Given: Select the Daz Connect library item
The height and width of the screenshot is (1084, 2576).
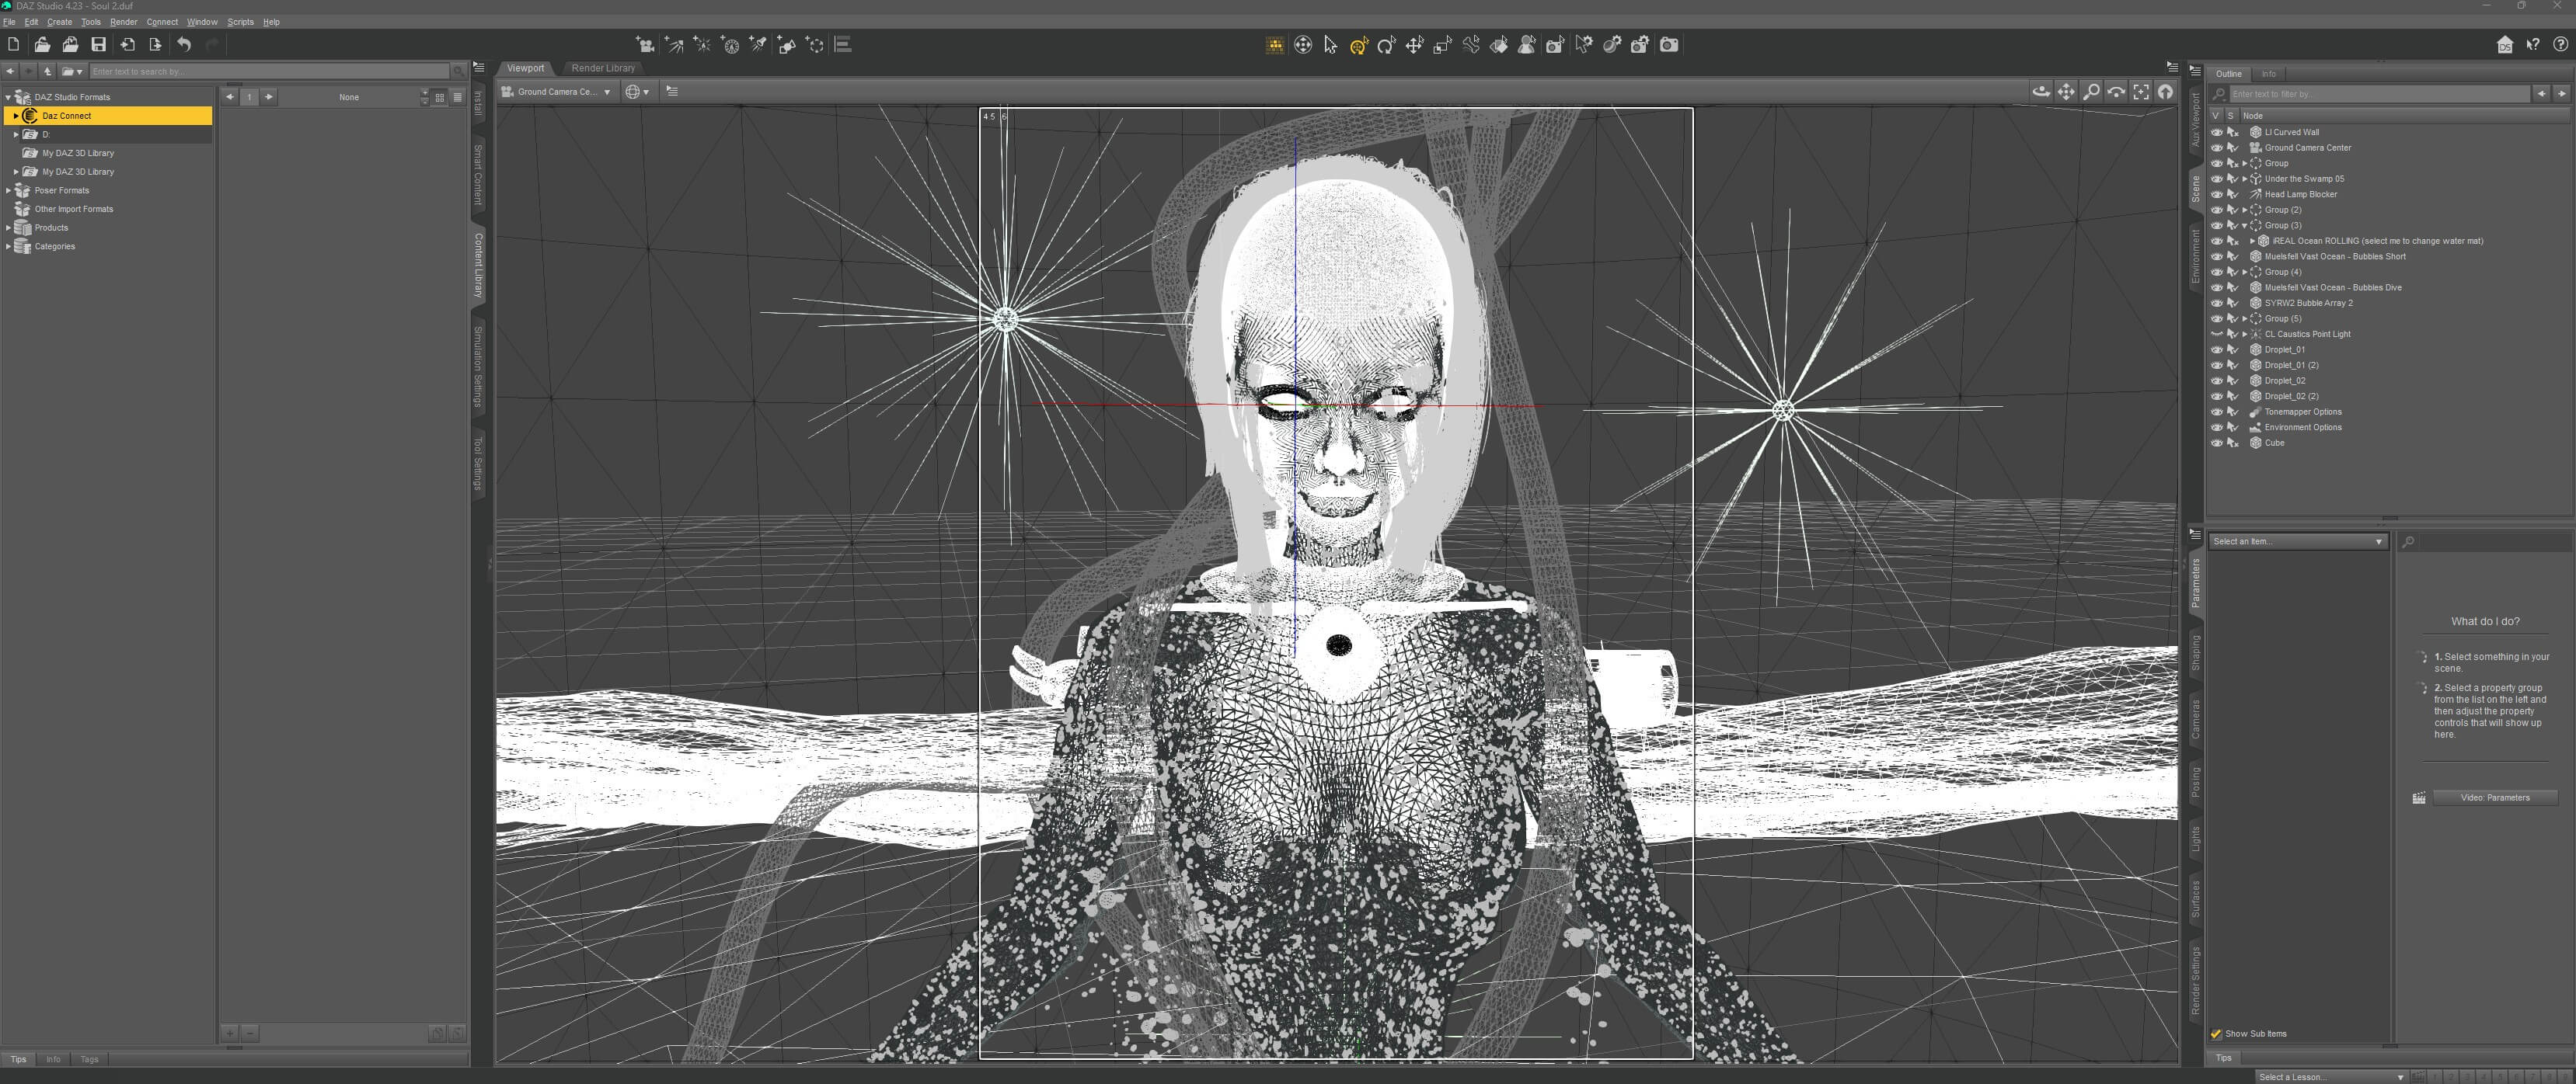Looking at the screenshot, I should [108, 116].
